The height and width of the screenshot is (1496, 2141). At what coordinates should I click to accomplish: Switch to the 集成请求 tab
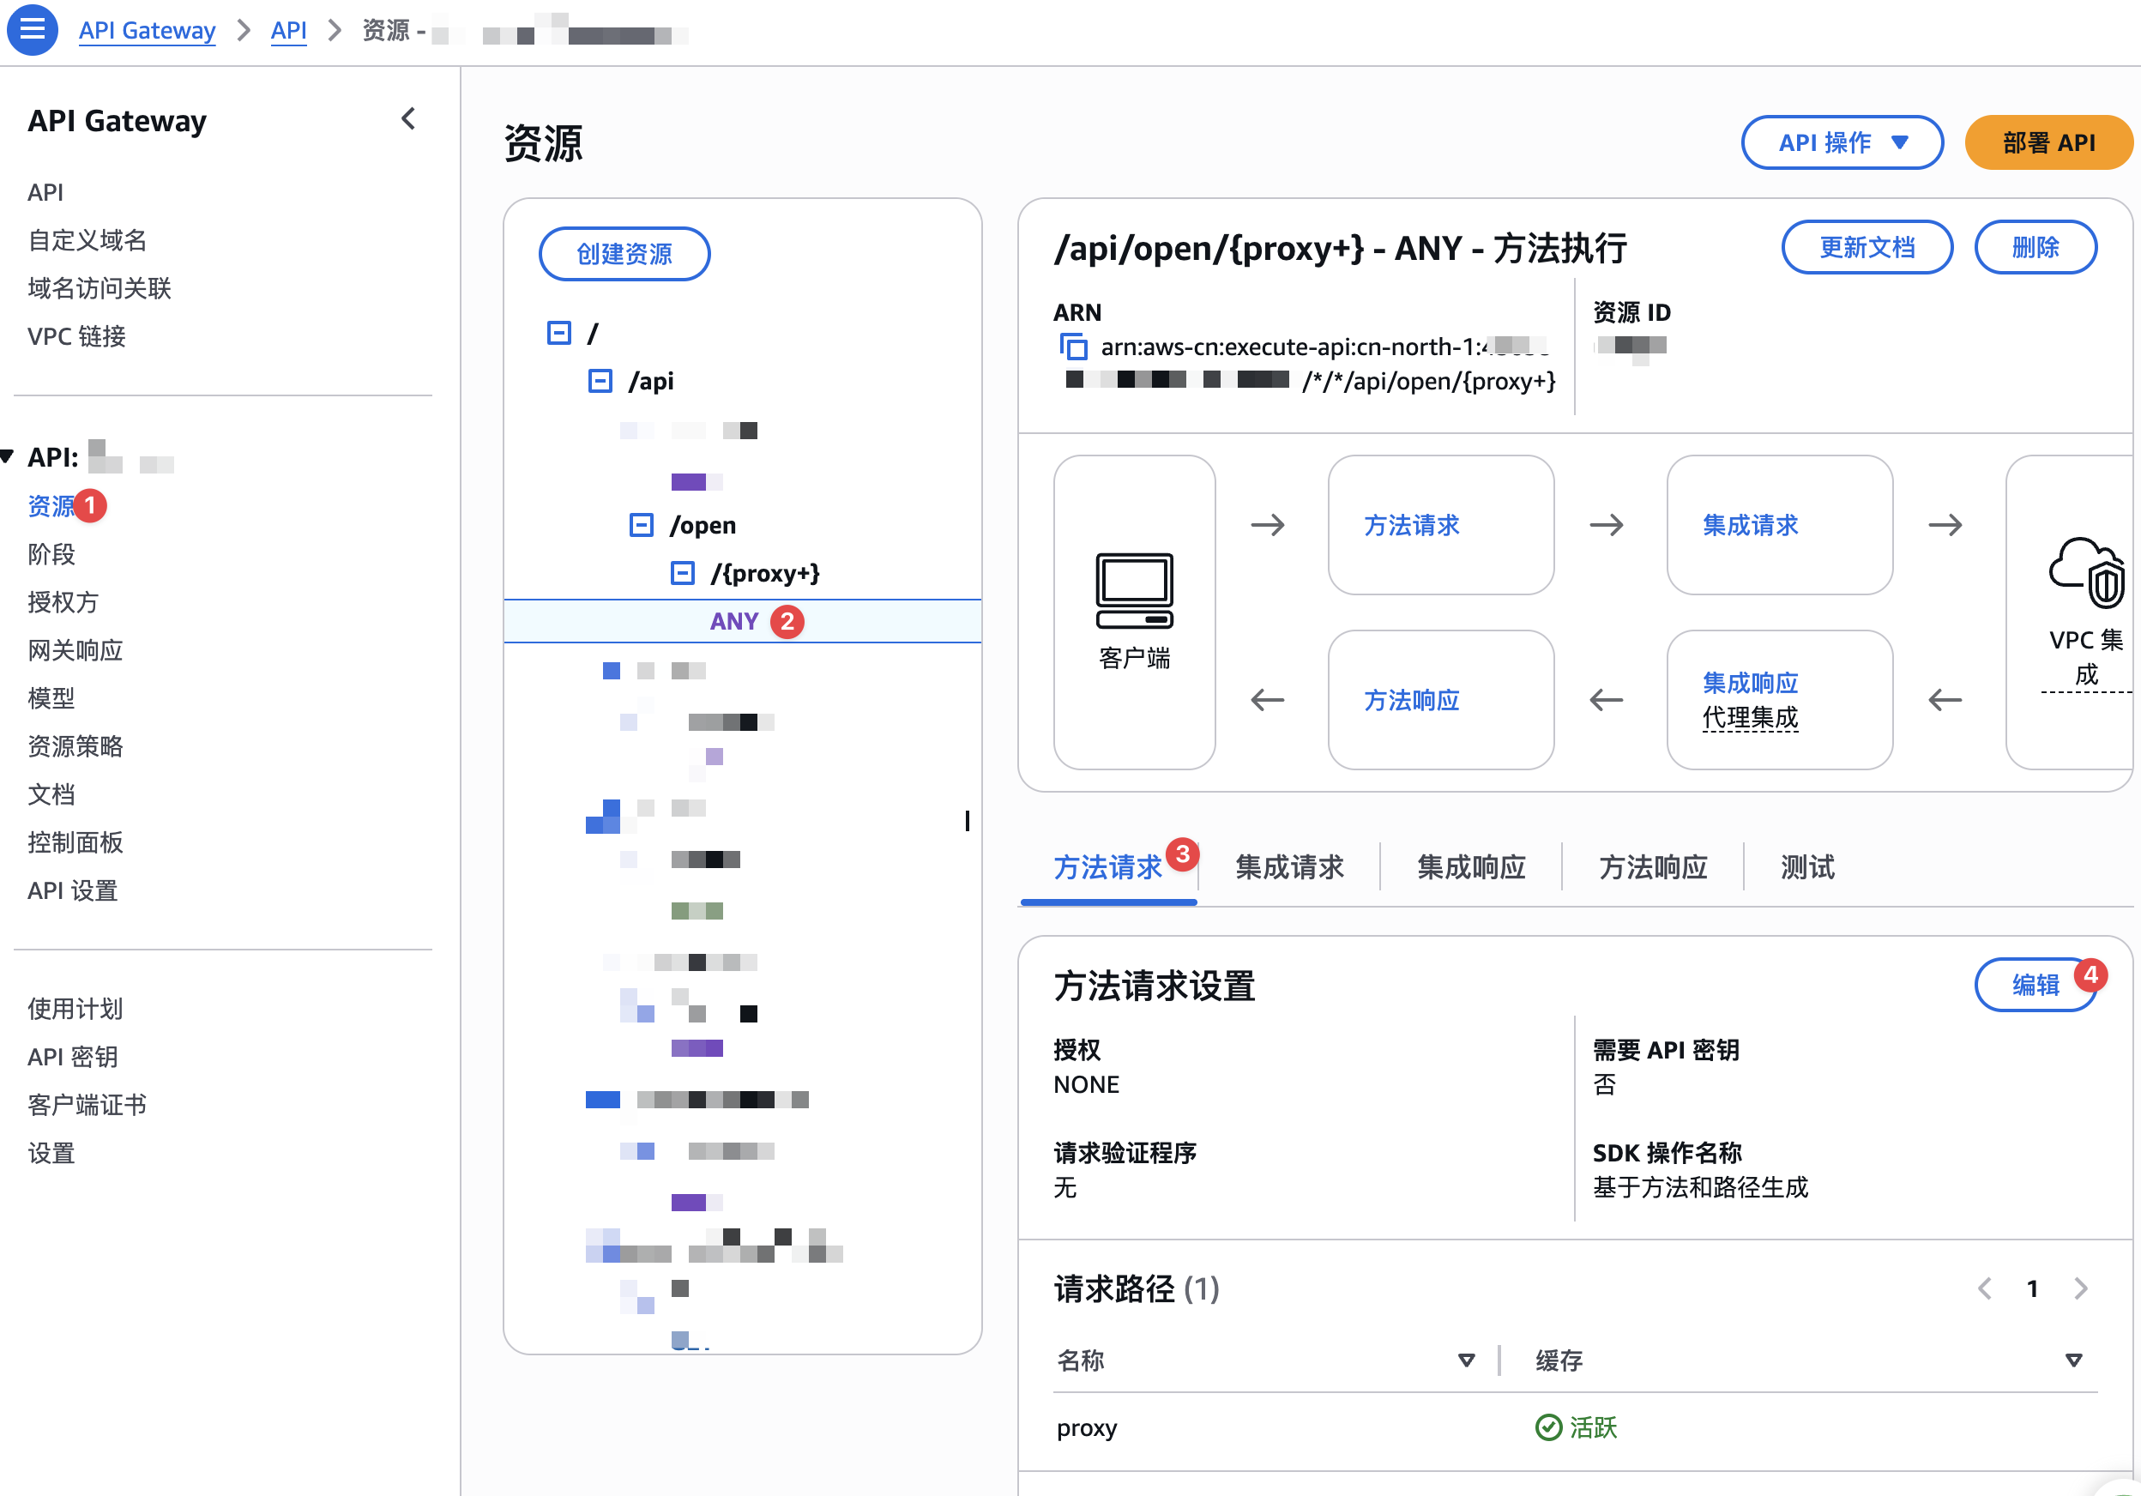click(1289, 867)
